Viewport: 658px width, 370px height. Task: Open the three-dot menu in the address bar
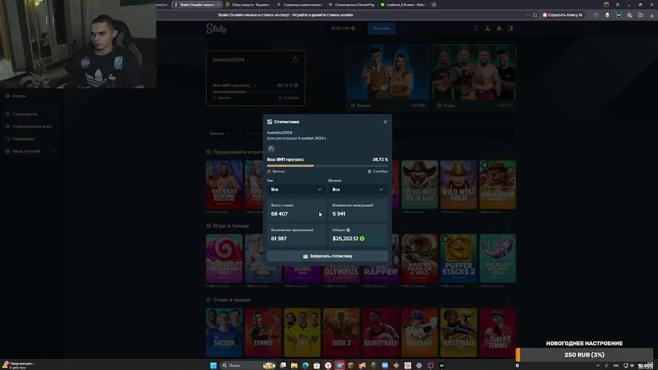click(x=527, y=15)
